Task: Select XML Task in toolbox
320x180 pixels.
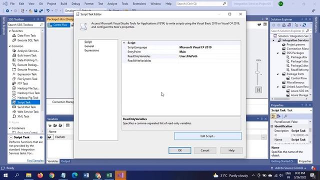Action: 23,116
